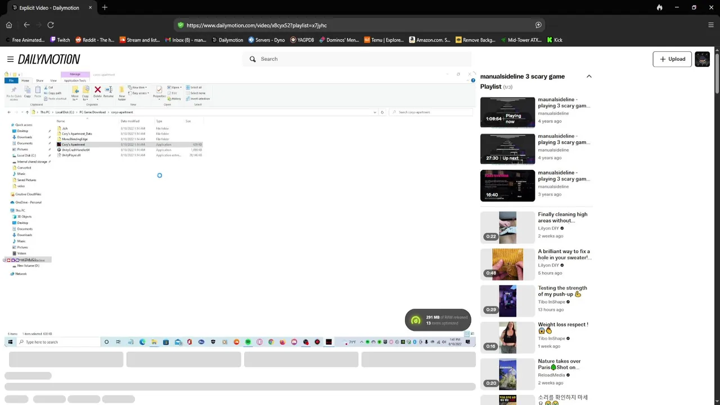
Task: Open the YAGPDB bookmark
Action: pyautogui.click(x=302, y=40)
